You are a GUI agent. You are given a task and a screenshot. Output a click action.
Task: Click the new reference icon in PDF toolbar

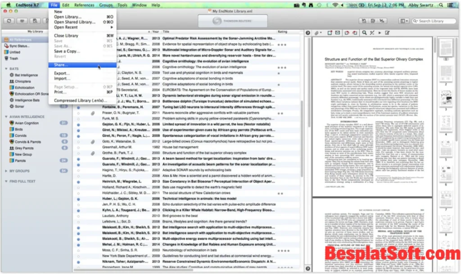[x=329, y=32]
